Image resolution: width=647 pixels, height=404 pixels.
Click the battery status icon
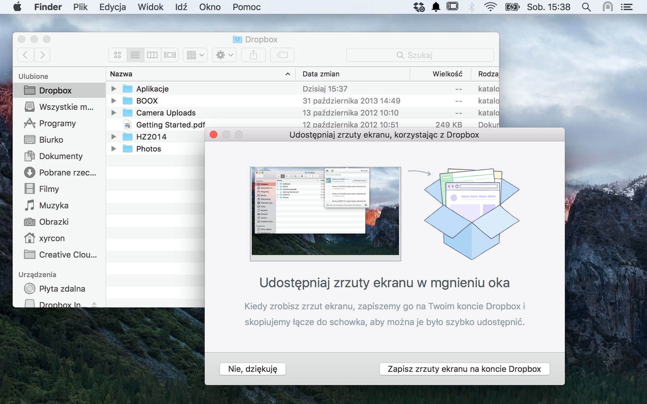click(x=512, y=7)
